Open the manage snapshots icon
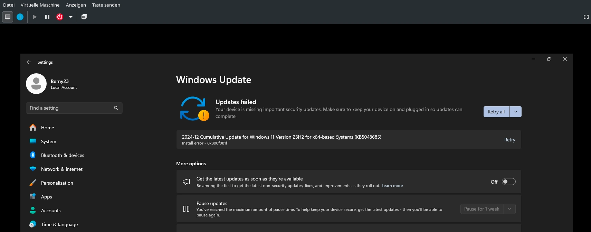 tap(84, 17)
